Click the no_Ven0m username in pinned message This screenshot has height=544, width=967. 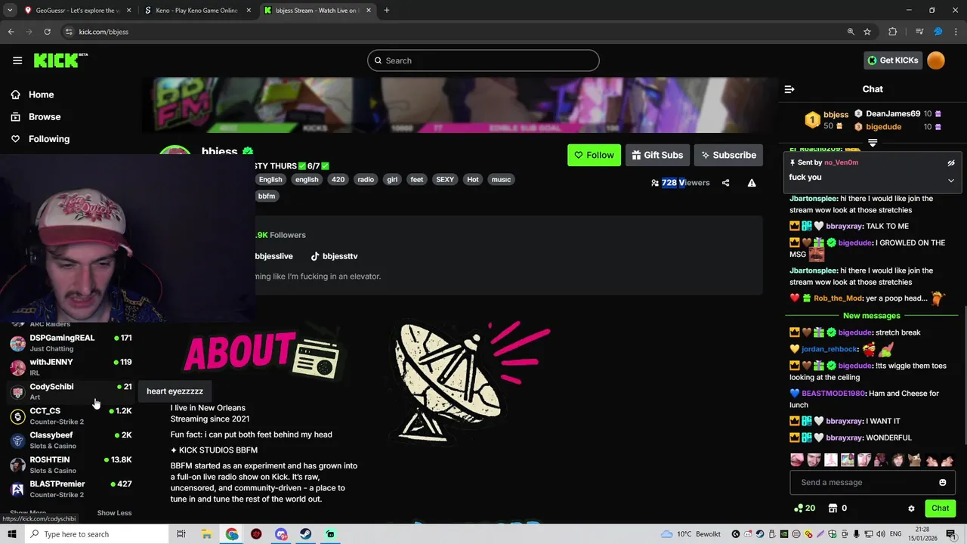coord(841,162)
